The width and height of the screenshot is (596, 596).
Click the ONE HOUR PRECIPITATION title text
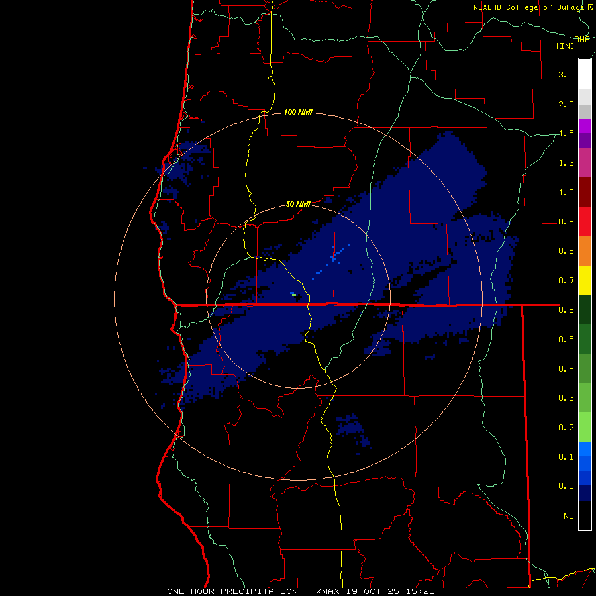click(x=232, y=591)
